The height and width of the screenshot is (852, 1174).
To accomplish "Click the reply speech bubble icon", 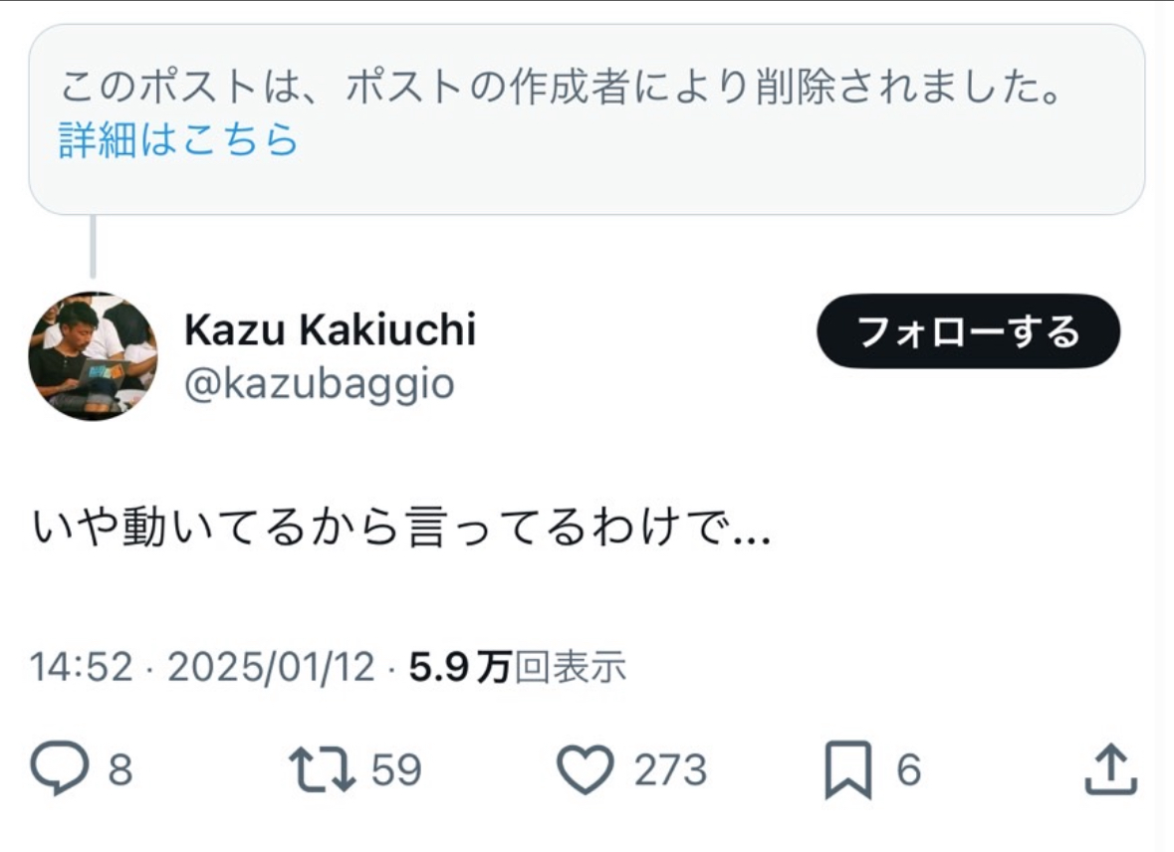I will tap(58, 770).
